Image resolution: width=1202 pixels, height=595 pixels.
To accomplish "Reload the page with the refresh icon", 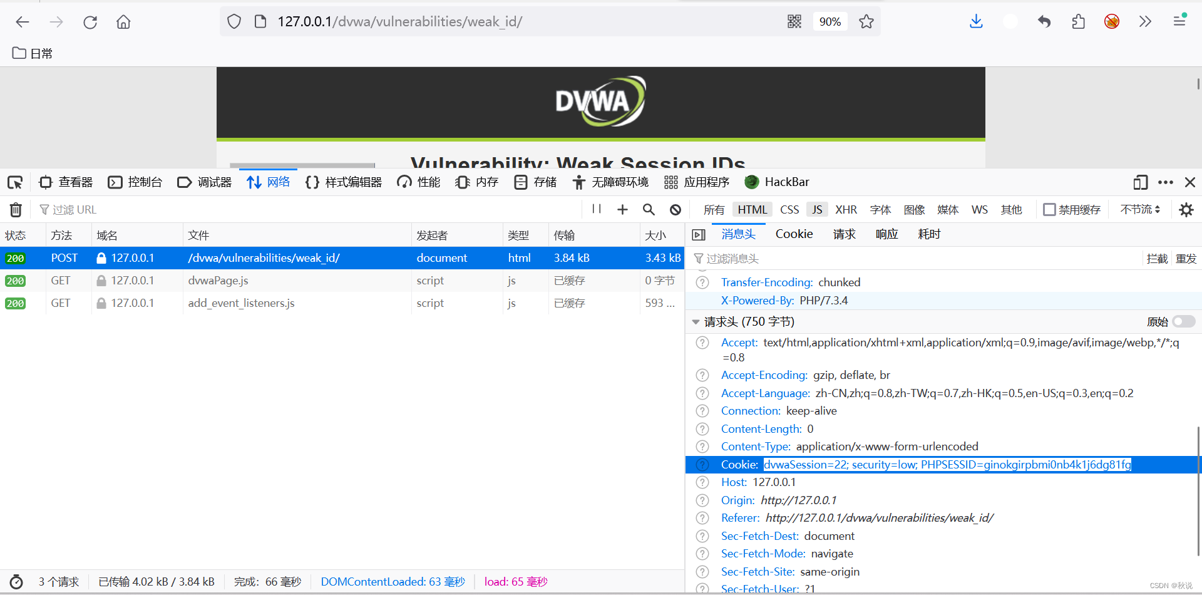I will [90, 22].
